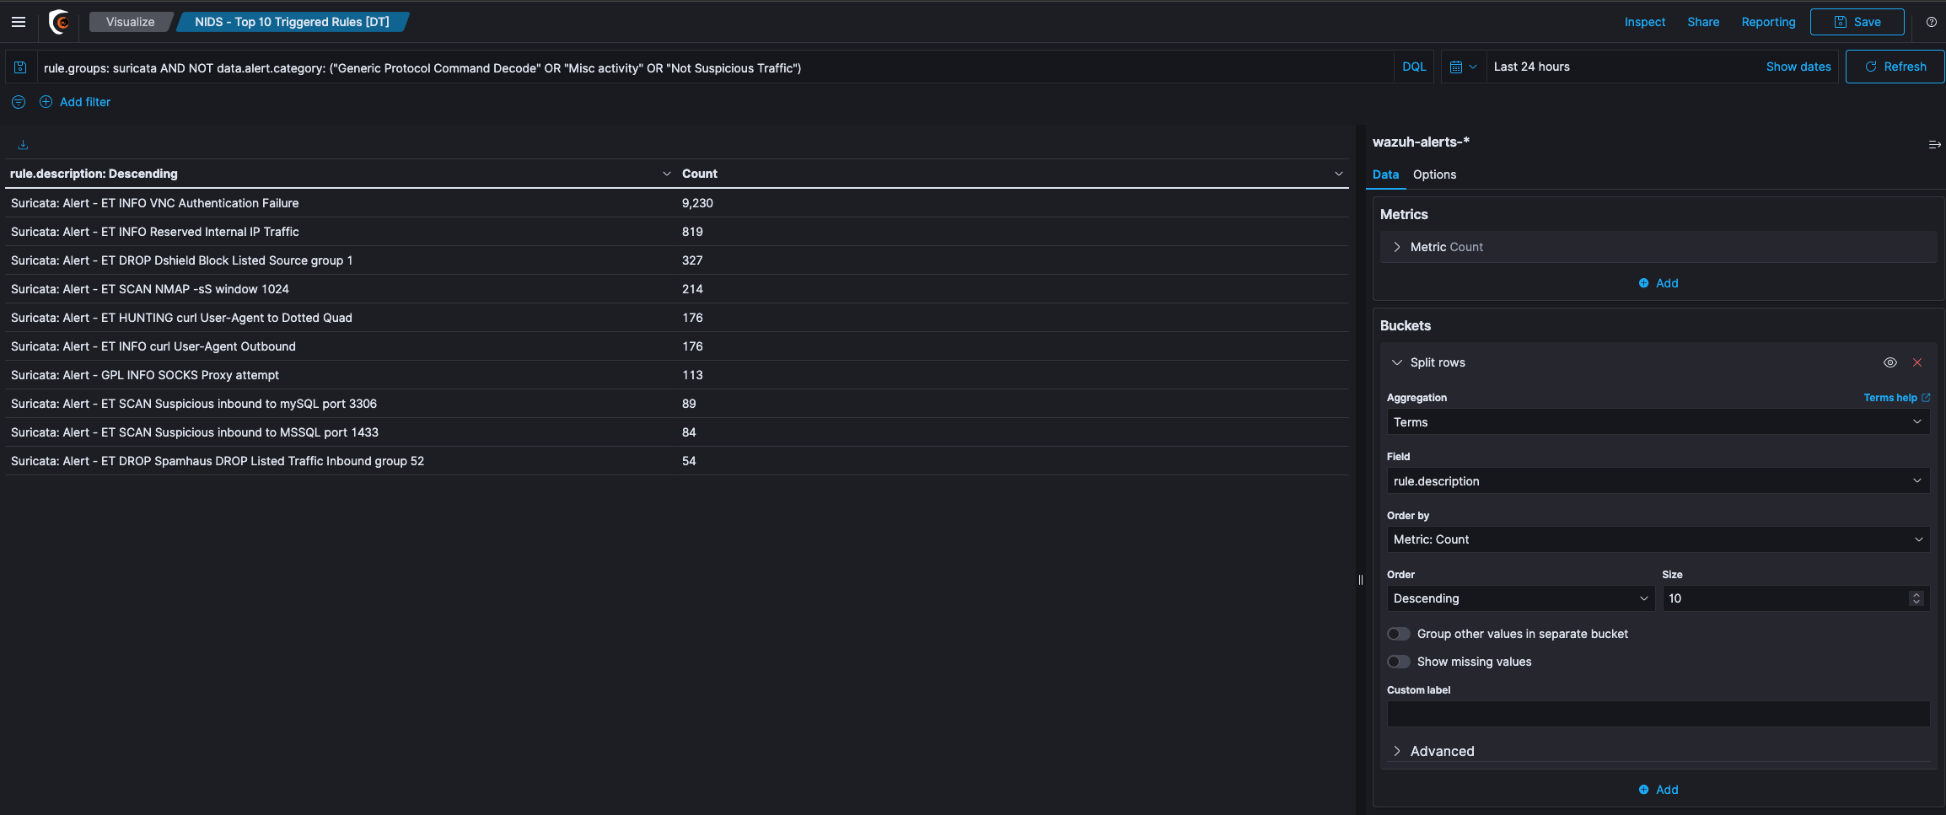The width and height of the screenshot is (1946, 815).
Task: Click the Custom label input field
Action: [x=1657, y=714]
